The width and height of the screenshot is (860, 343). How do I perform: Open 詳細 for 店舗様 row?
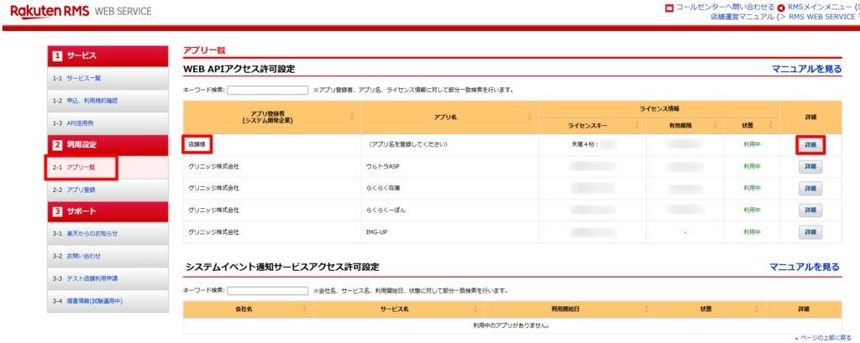tap(810, 145)
